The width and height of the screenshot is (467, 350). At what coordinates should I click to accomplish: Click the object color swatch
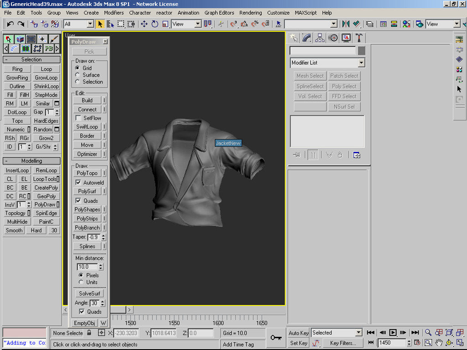pos(361,51)
